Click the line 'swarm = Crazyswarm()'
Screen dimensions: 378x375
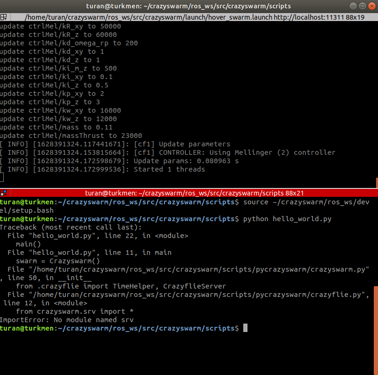pos(58,261)
